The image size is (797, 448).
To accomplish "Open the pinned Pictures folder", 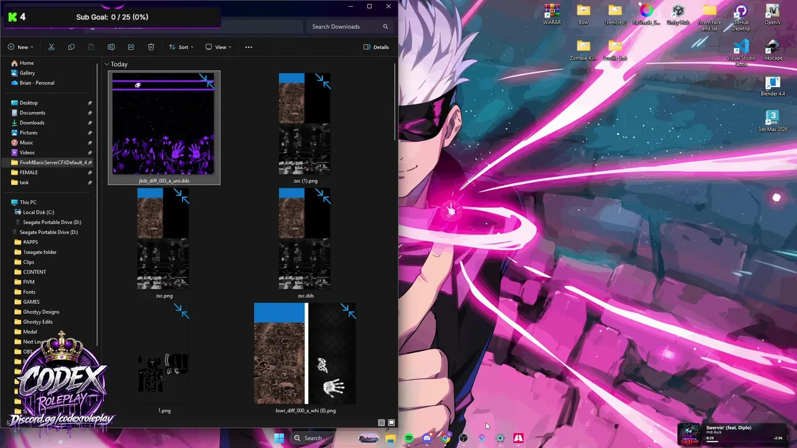I will (24, 133).
